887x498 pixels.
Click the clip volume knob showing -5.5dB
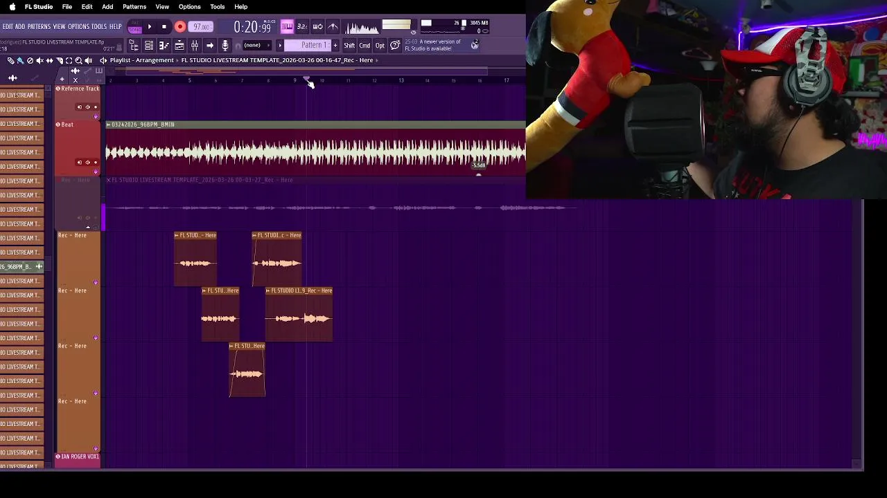click(478, 175)
